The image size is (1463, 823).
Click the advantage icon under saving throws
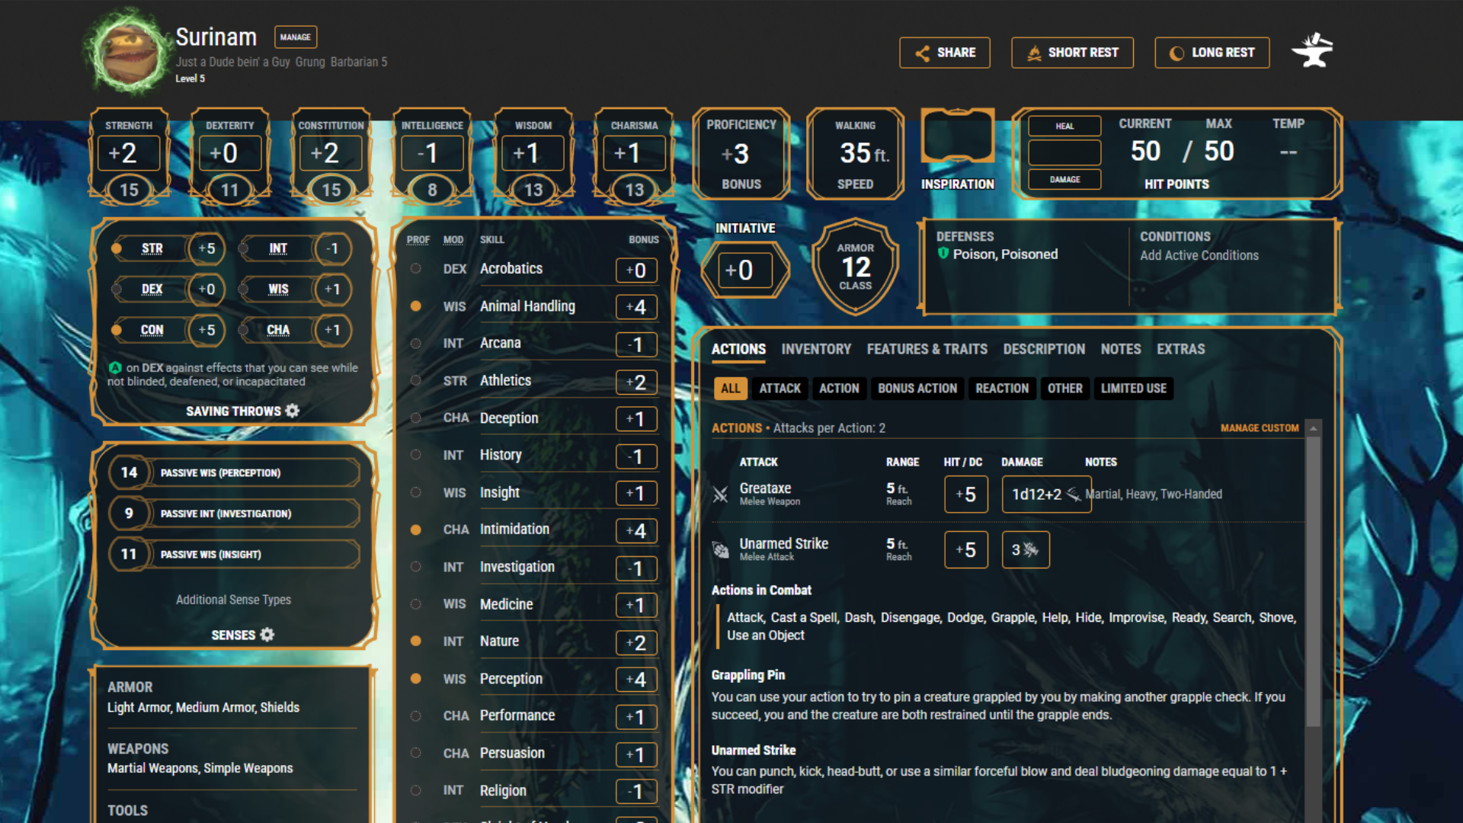[x=115, y=367]
